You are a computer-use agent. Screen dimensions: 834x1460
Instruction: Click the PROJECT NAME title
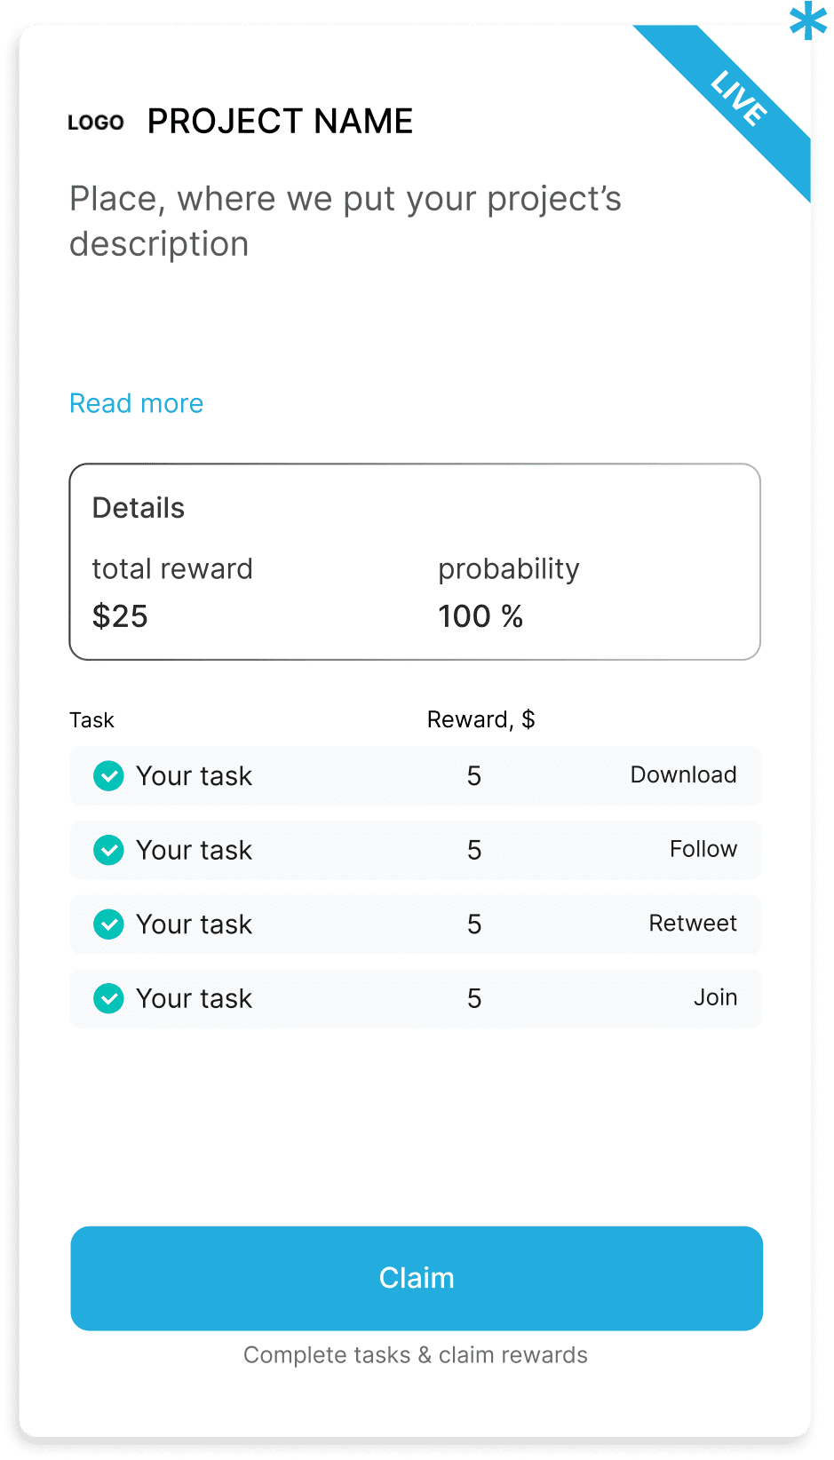pos(280,122)
